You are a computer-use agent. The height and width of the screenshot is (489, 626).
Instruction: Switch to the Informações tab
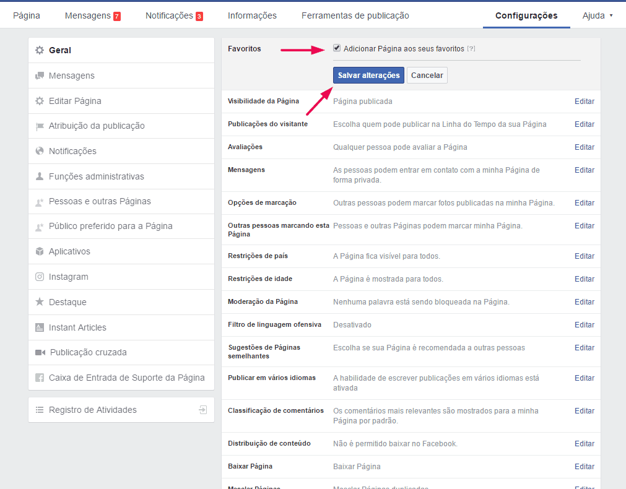252,15
